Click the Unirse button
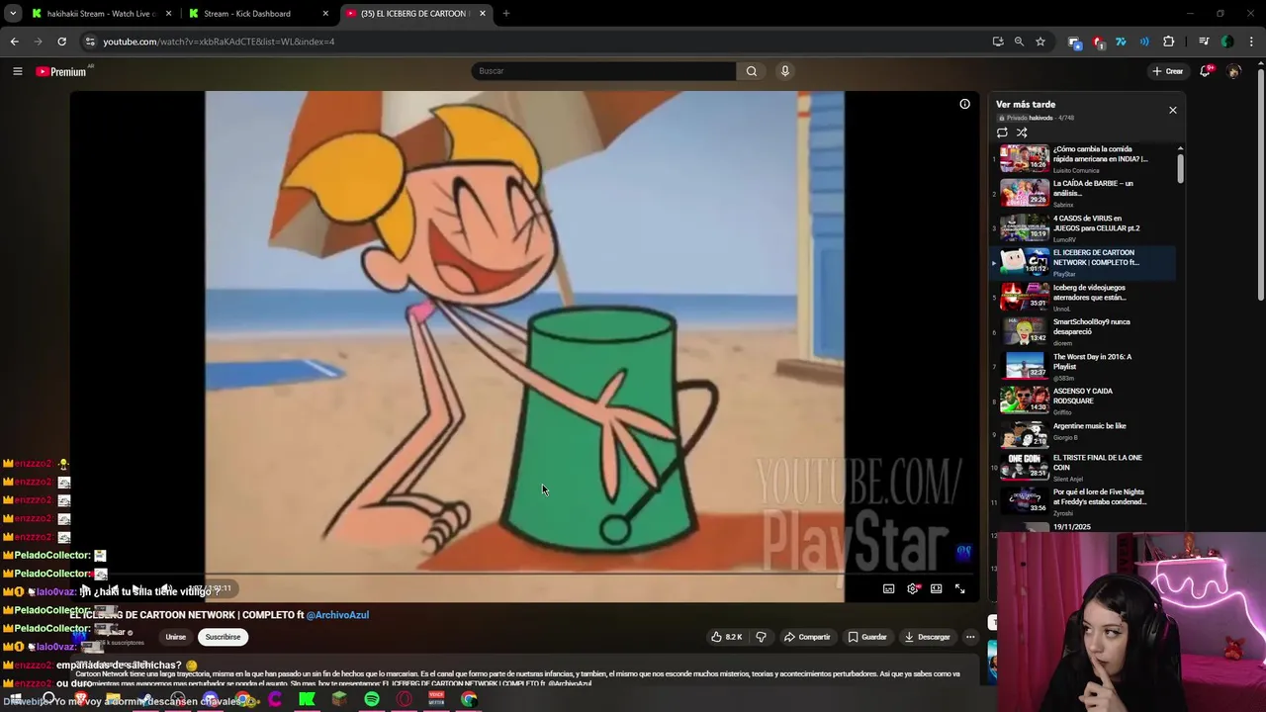The width and height of the screenshot is (1266, 712). pos(175,637)
